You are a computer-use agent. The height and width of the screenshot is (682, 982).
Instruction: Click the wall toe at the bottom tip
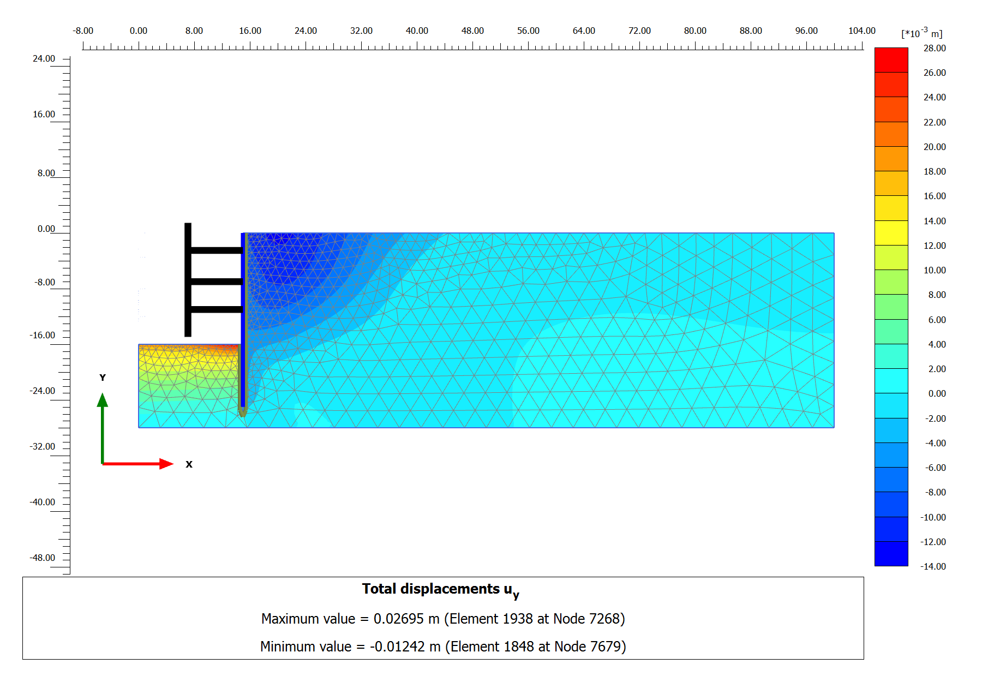pos(242,412)
